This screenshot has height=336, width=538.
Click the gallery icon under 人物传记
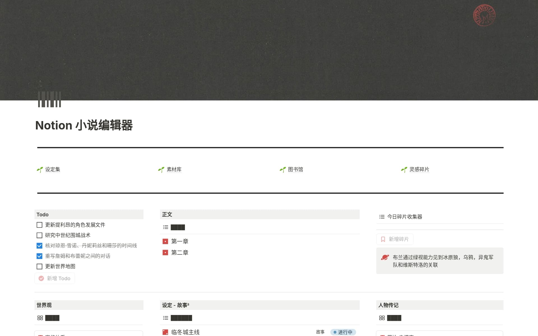(382, 318)
